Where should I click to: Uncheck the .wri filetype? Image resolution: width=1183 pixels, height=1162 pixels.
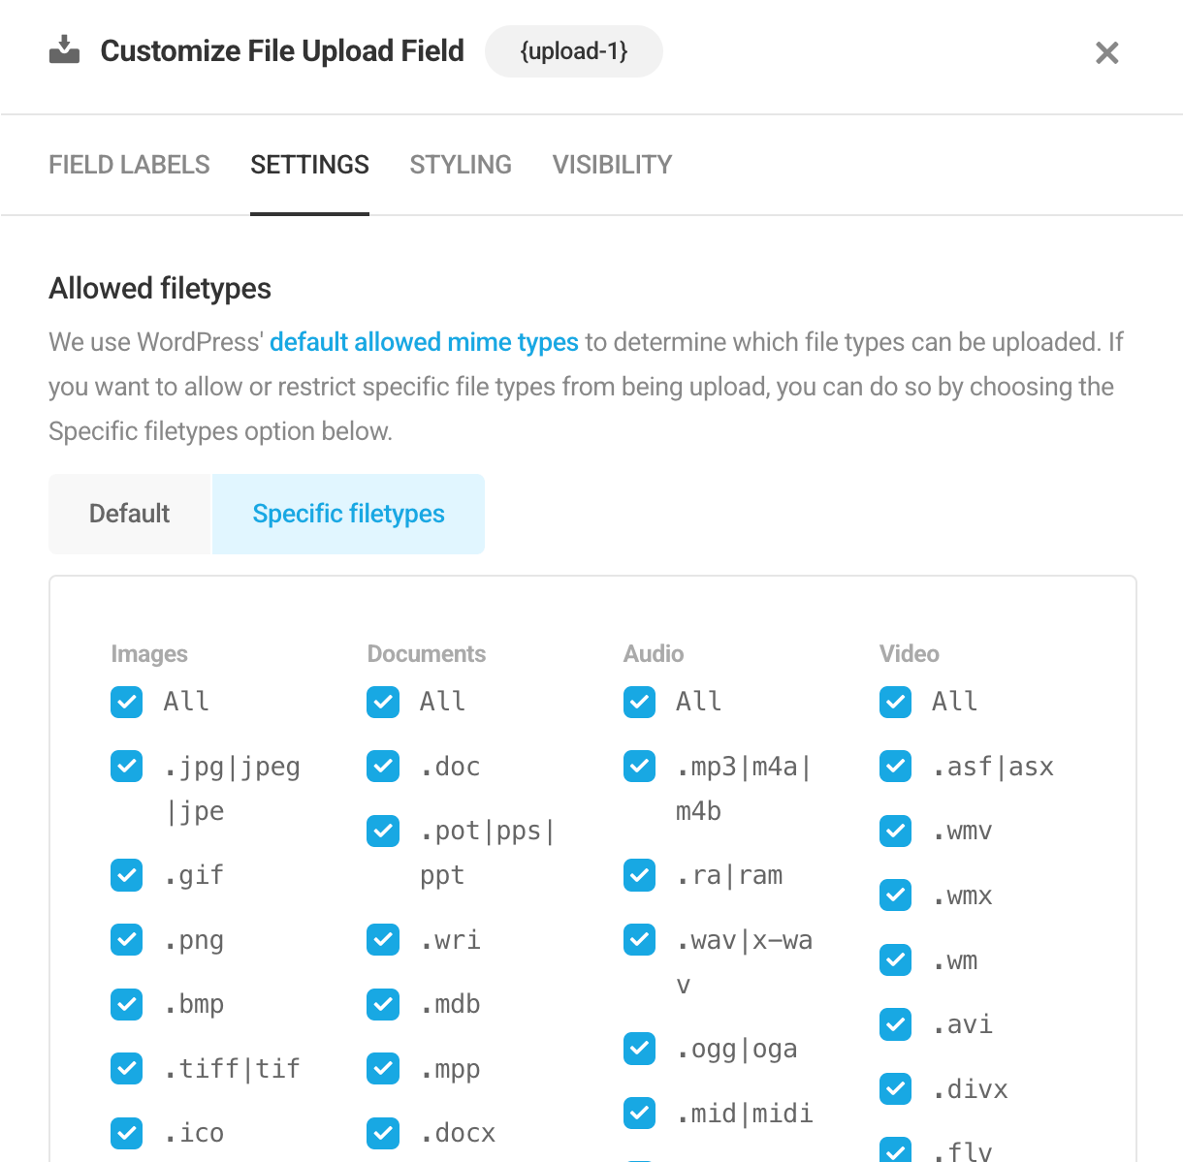pyautogui.click(x=383, y=940)
